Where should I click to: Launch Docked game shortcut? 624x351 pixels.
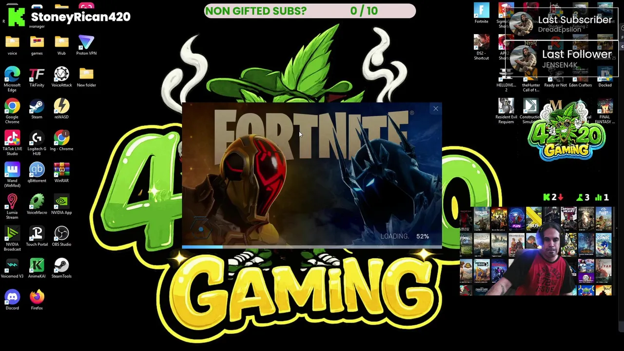point(605,77)
